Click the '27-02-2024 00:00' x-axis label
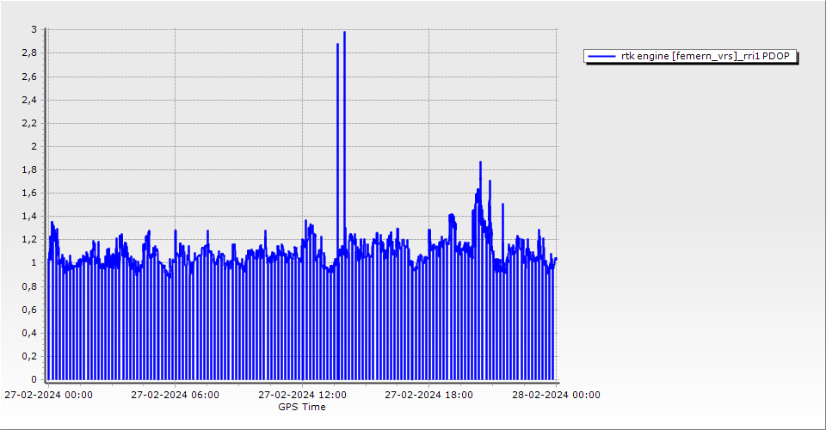 click(48, 396)
